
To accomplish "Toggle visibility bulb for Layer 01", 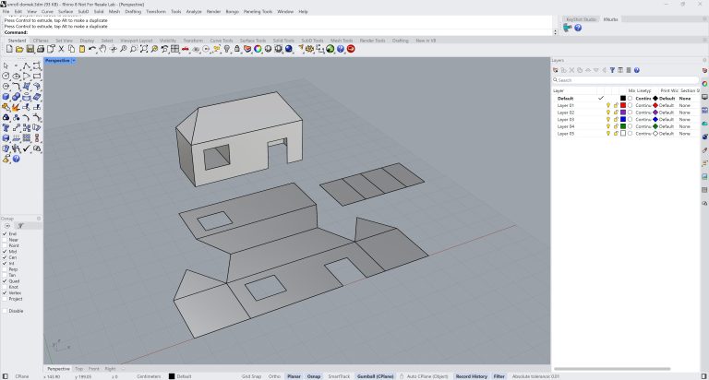I will tap(608, 105).
